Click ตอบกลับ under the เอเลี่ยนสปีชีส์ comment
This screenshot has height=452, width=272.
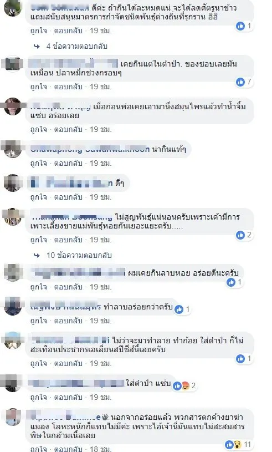click(x=68, y=363)
